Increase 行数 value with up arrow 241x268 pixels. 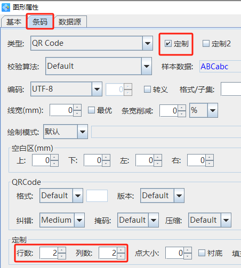pos(61,250)
